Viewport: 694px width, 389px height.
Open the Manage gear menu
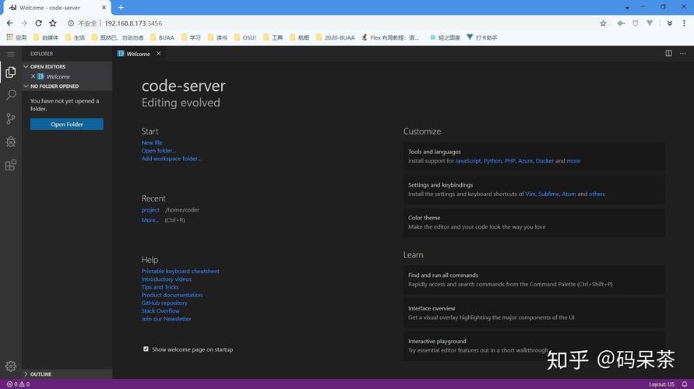[x=11, y=366]
